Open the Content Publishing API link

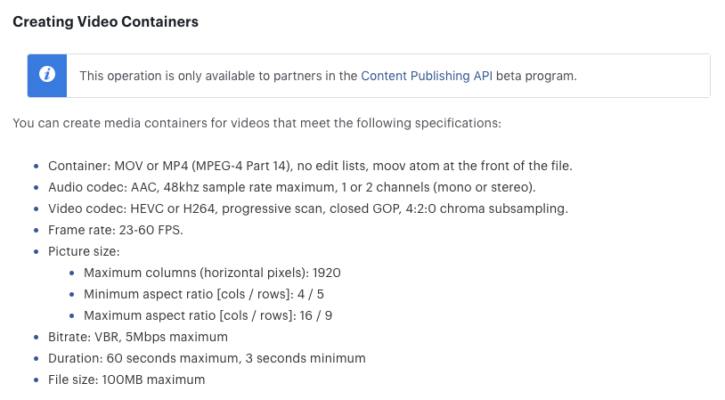(427, 76)
